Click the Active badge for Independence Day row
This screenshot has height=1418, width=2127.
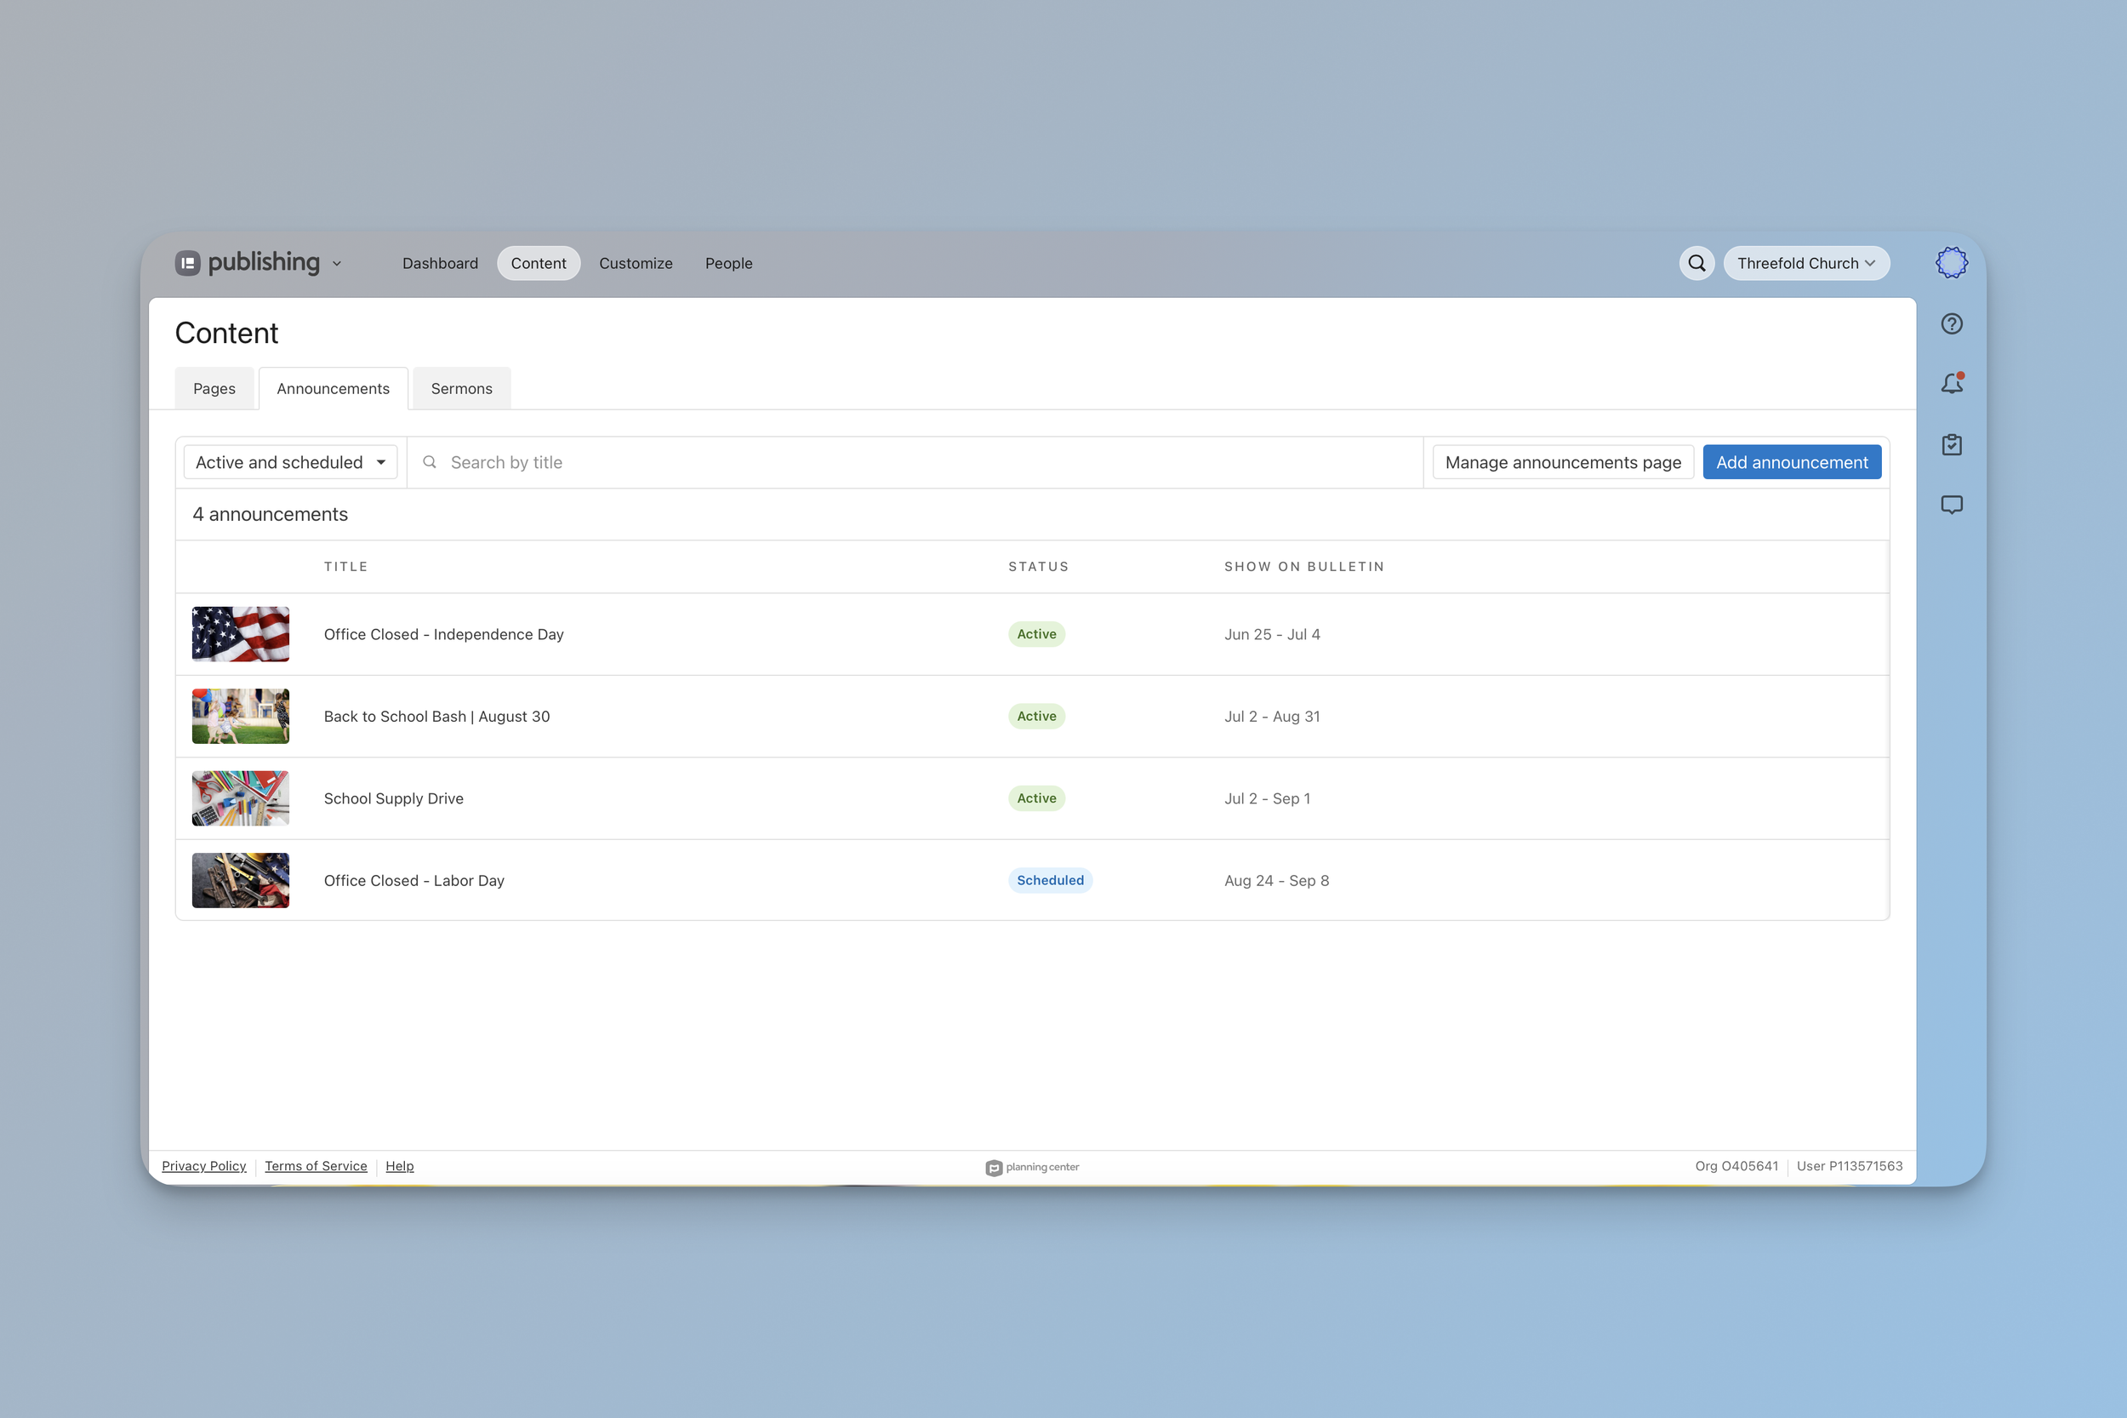coord(1036,634)
